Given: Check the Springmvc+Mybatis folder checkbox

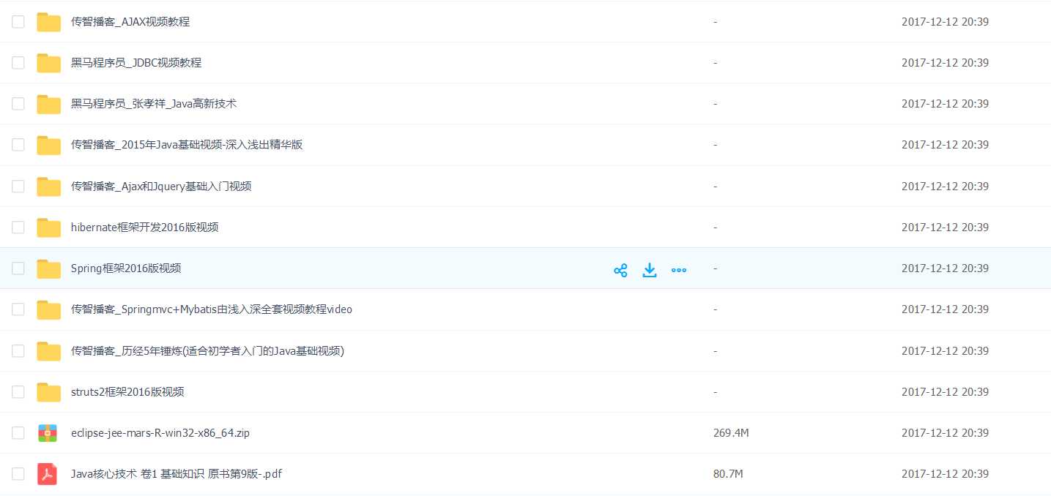Looking at the screenshot, I should pos(18,309).
